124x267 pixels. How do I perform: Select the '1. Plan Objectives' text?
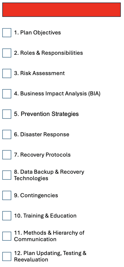(37, 33)
